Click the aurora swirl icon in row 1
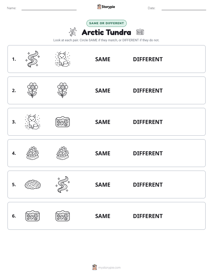The image size is (213, 276). click(33, 59)
